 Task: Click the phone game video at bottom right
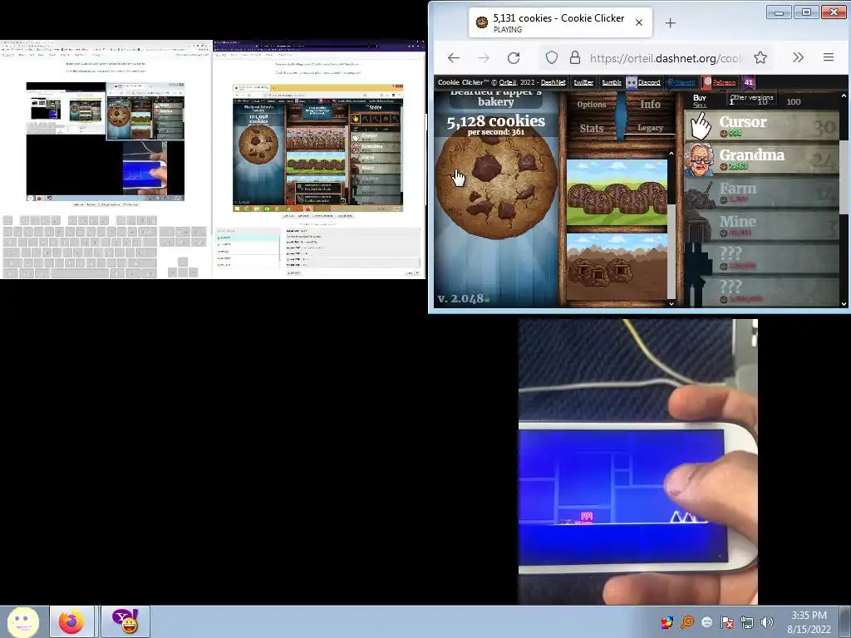click(x=637, y=462)
